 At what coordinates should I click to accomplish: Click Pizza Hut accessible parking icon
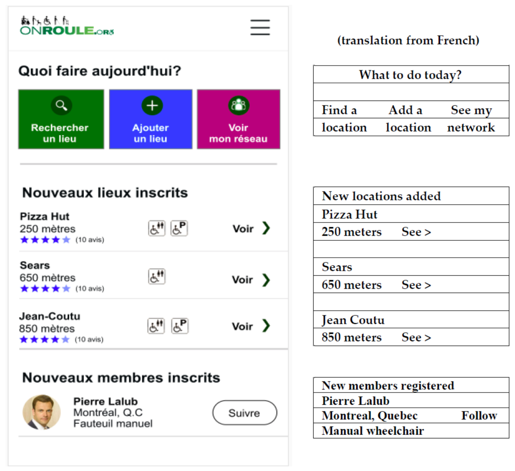[x=179, y=228]
